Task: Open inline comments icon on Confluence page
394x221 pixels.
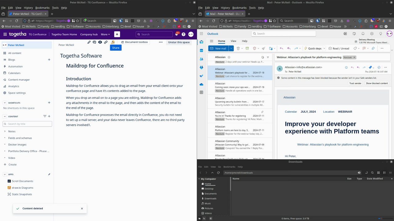Action: (94, 42)
